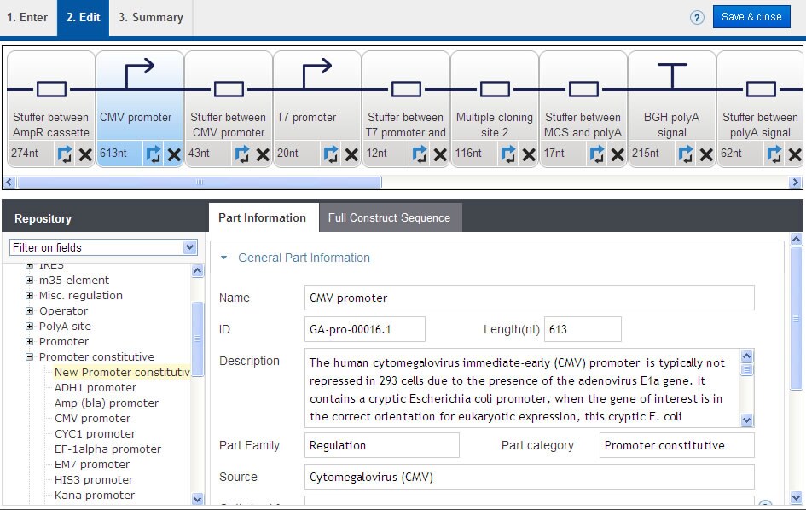Delete the BGH polyA signal part
806x510 pixels.
coord(706,154)
